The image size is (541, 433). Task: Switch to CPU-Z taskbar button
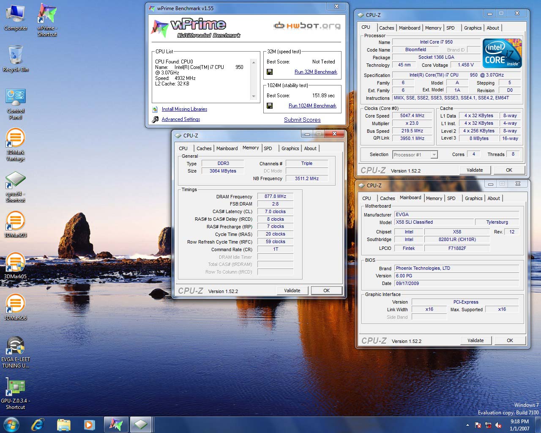pyautogui.click(x=141, y=424)
